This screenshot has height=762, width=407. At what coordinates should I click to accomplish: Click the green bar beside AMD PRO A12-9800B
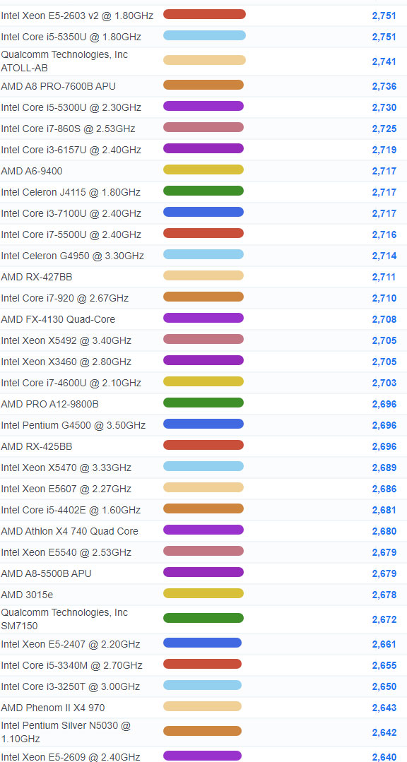coord(203,403)
